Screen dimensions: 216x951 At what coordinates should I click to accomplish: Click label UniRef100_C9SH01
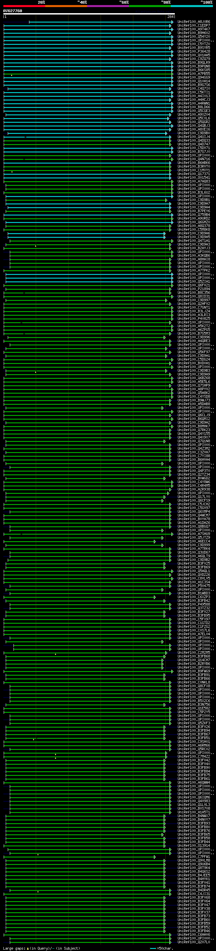tap(194, 742)
